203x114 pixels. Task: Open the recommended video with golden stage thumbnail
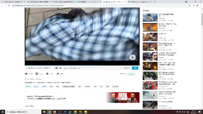[x=150, y=27]
